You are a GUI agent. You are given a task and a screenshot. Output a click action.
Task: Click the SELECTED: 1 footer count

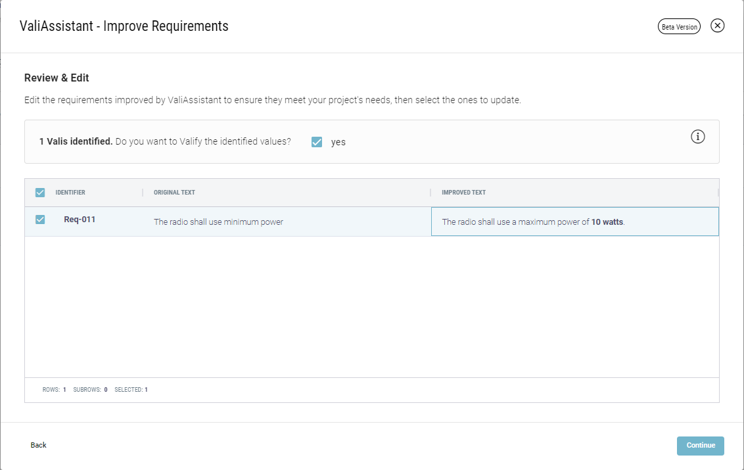coord(131,389)
